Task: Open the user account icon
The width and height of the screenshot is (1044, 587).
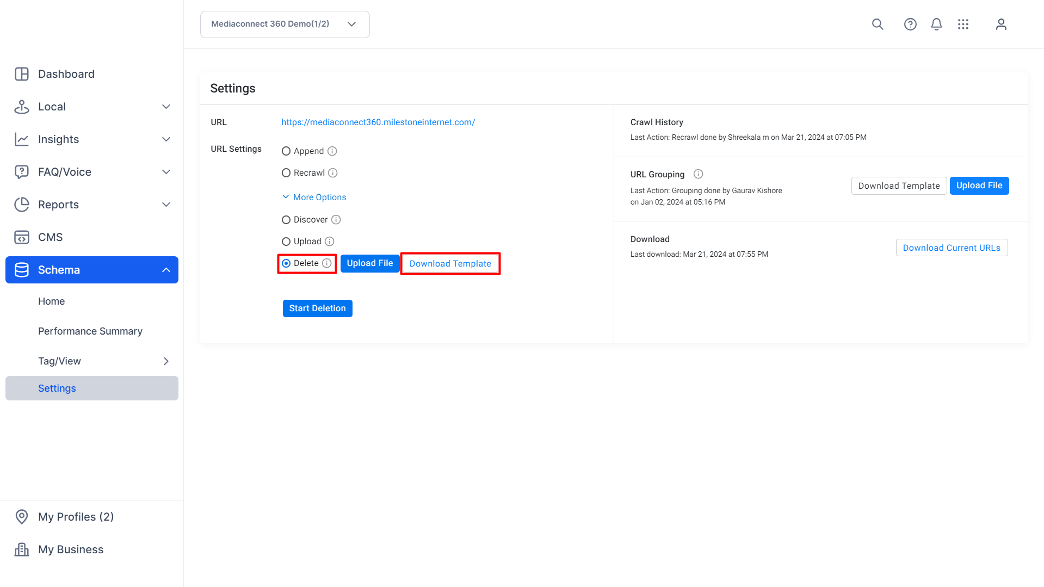Action: point(1001,24)
